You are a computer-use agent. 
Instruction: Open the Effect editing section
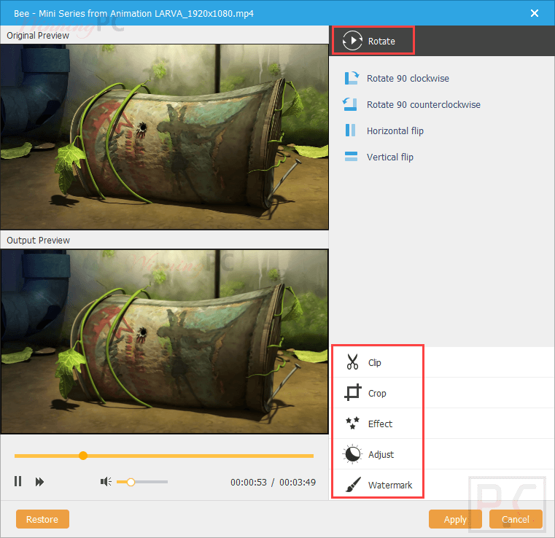tap(443, 424)
